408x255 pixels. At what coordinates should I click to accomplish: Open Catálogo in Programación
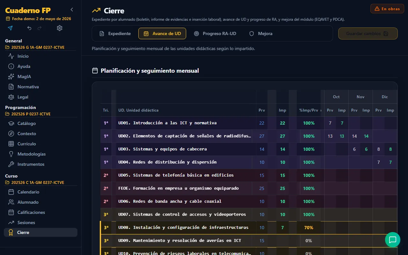click(40, 123)
